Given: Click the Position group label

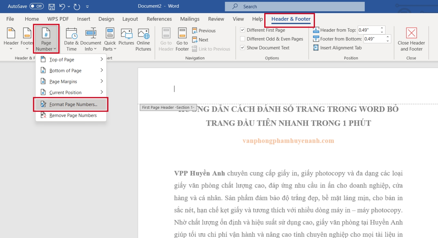Looking at the screenshot, I should [351, 58].
